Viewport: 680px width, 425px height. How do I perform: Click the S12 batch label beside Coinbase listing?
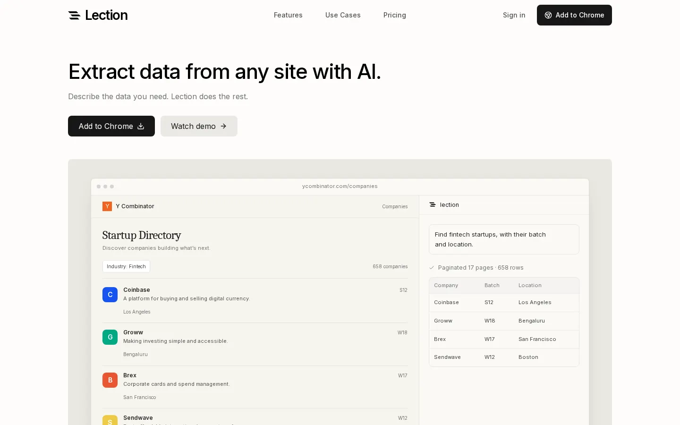coord(403,290)
